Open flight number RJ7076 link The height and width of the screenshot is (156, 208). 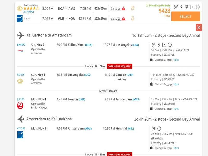21,75
